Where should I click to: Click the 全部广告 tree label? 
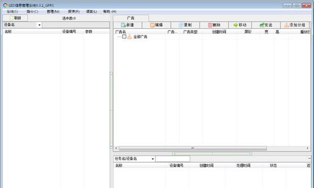click(140, 37)
